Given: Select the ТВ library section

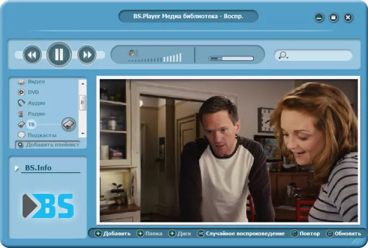Looking at the screenshot, I should [32, 124].
